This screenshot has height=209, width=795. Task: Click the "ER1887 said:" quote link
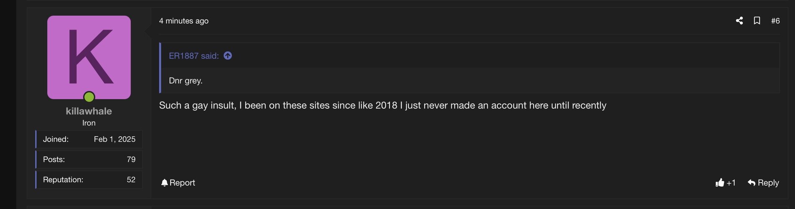[x=194, y=56]
